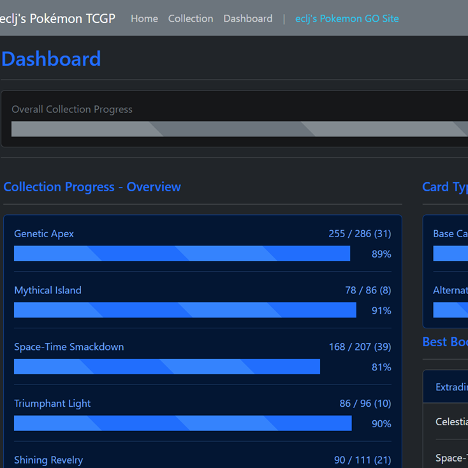Click the Shining Revelry set name
This screenshot has height=468, width=468.
coord(48,460)
